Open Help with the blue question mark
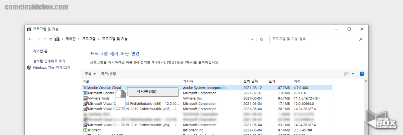Screen dimensions: 403x135 click(362, 74)
